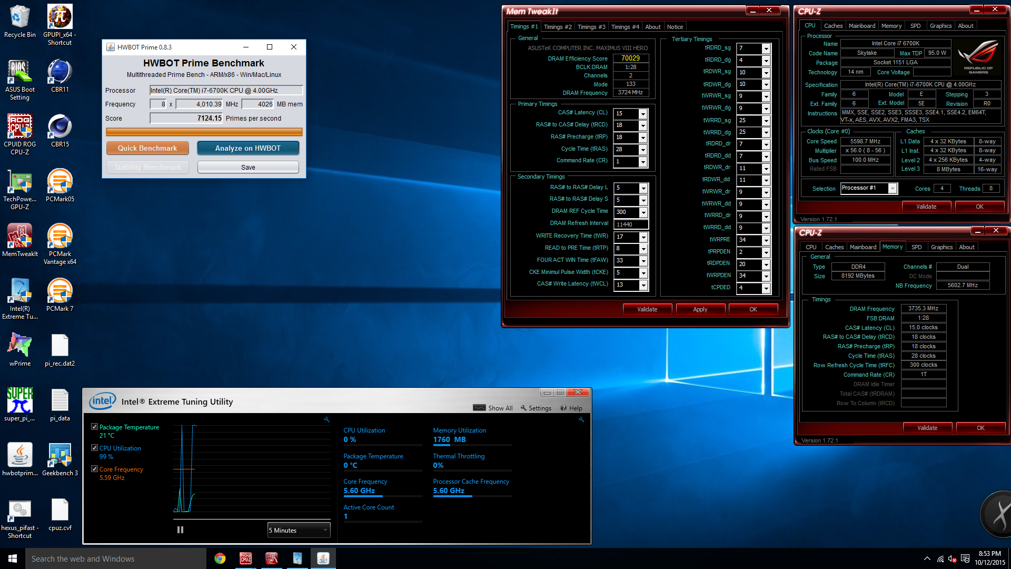Click the DRAM Refresh Interval field
The width and height of the screenshot is (1011, 569).
[x=631, y=224]
